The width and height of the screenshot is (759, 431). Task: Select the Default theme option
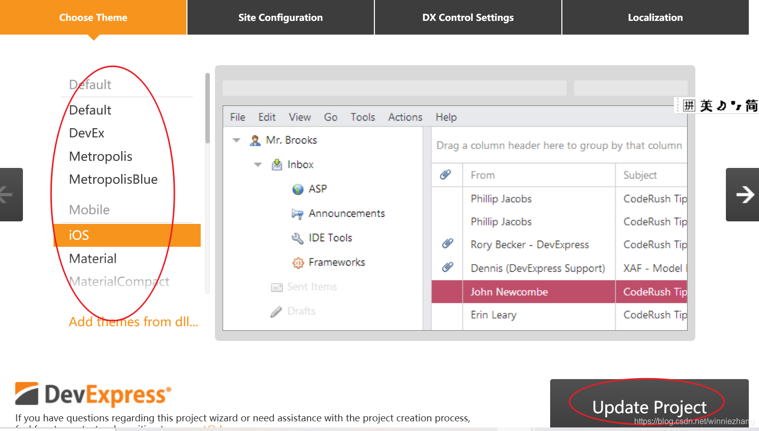click(90, 110)
